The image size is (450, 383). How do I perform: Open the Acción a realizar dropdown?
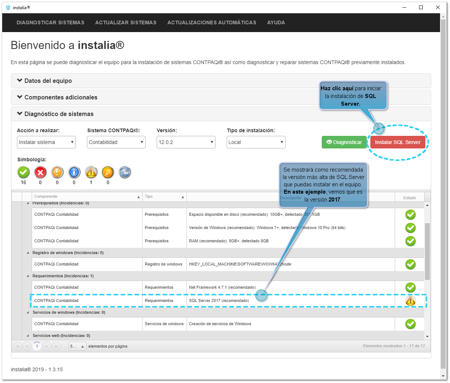click(x=46, y=142)
